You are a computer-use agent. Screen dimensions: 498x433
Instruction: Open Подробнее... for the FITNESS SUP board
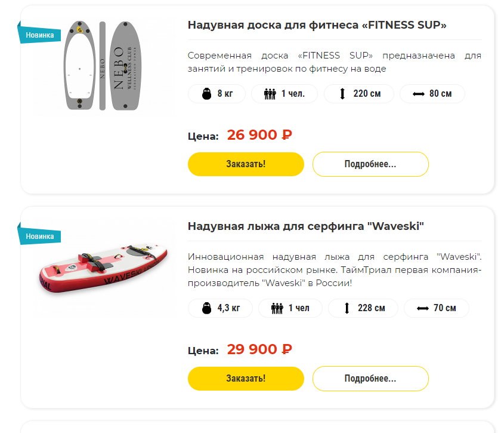370,164
